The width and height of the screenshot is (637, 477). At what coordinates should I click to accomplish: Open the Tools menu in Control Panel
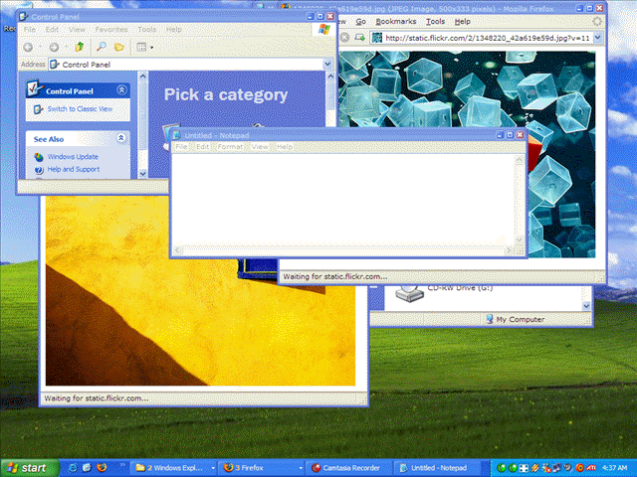(146, 30)
